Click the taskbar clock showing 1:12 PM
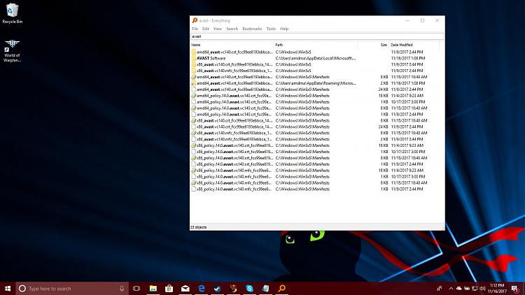Image resolution: width=525 pixels, height=295 pixels. click(x=497, y=288)
